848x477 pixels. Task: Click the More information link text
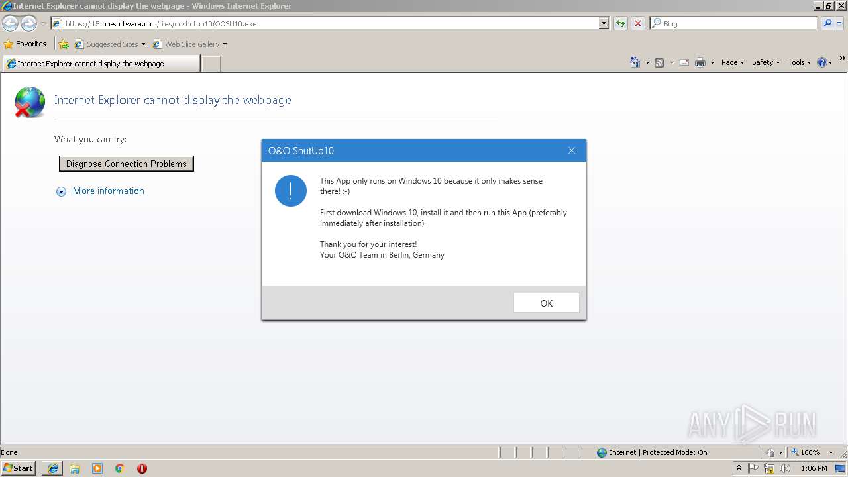coord(109,191)
